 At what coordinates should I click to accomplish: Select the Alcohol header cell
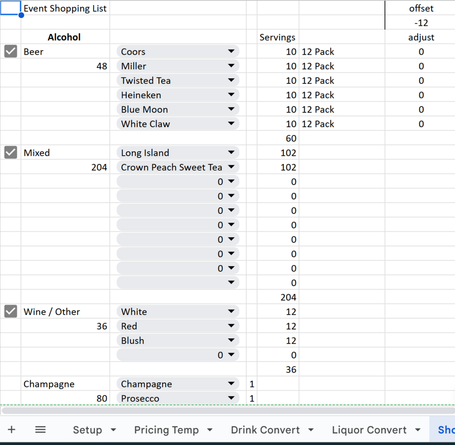[x=65, y=37]
